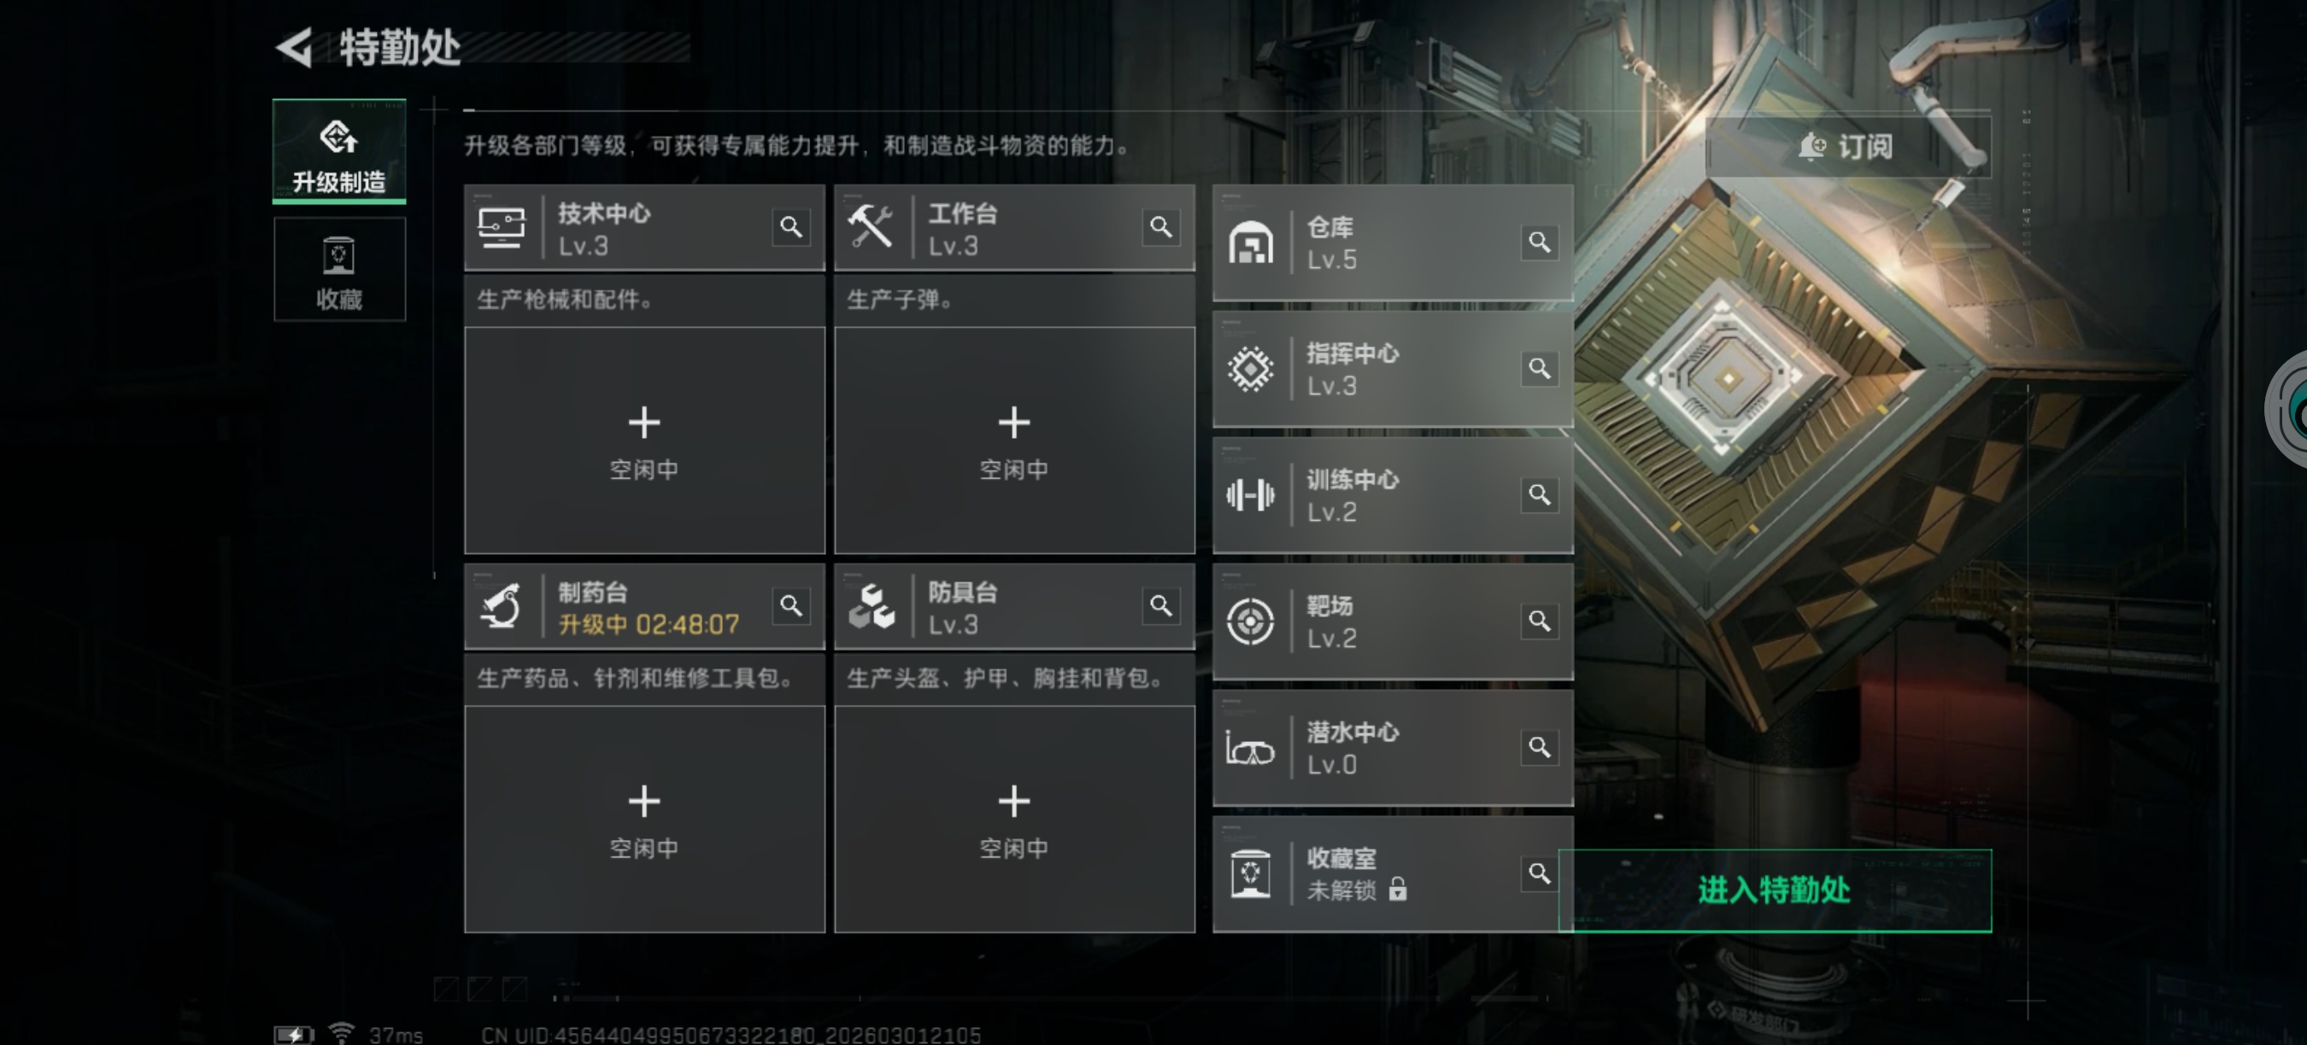Image resolution: width=2307 pixels, height=1045 pixels.
Task: Click the 进入特勤处 button
Action: pos(1775,890)
